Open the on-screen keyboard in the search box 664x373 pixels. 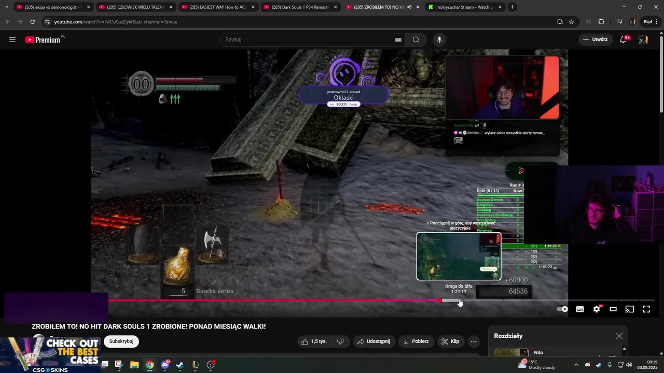click(398, 40)
